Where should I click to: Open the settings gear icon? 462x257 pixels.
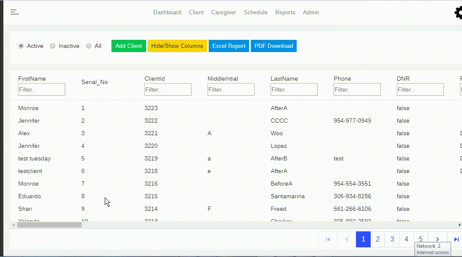tap(459, 13)
